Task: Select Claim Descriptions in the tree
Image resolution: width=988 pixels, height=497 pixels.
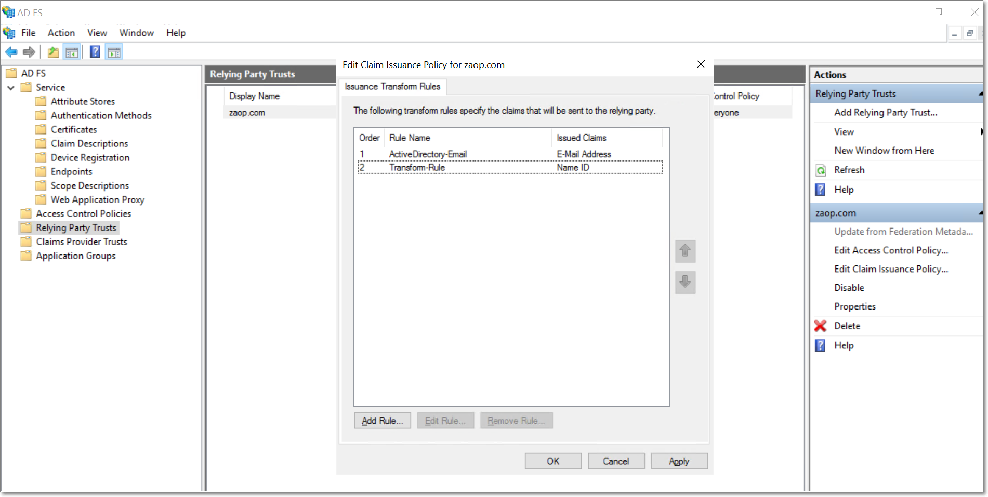Action: point(89,143)
